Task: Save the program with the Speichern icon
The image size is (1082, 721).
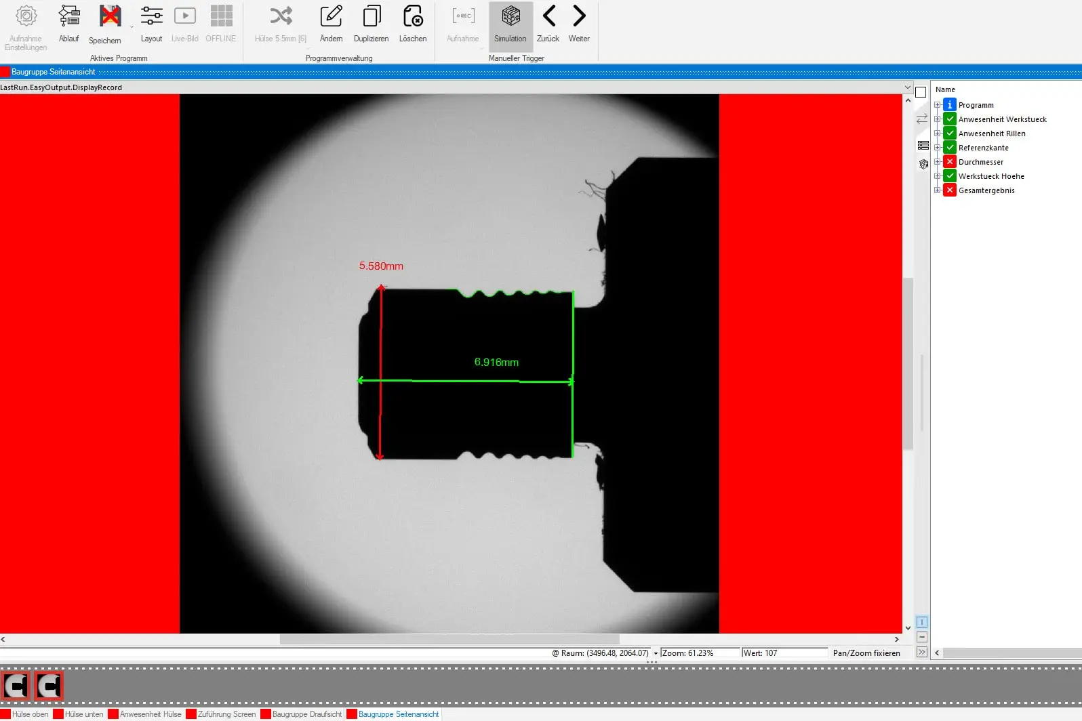Action: [110, 17]
